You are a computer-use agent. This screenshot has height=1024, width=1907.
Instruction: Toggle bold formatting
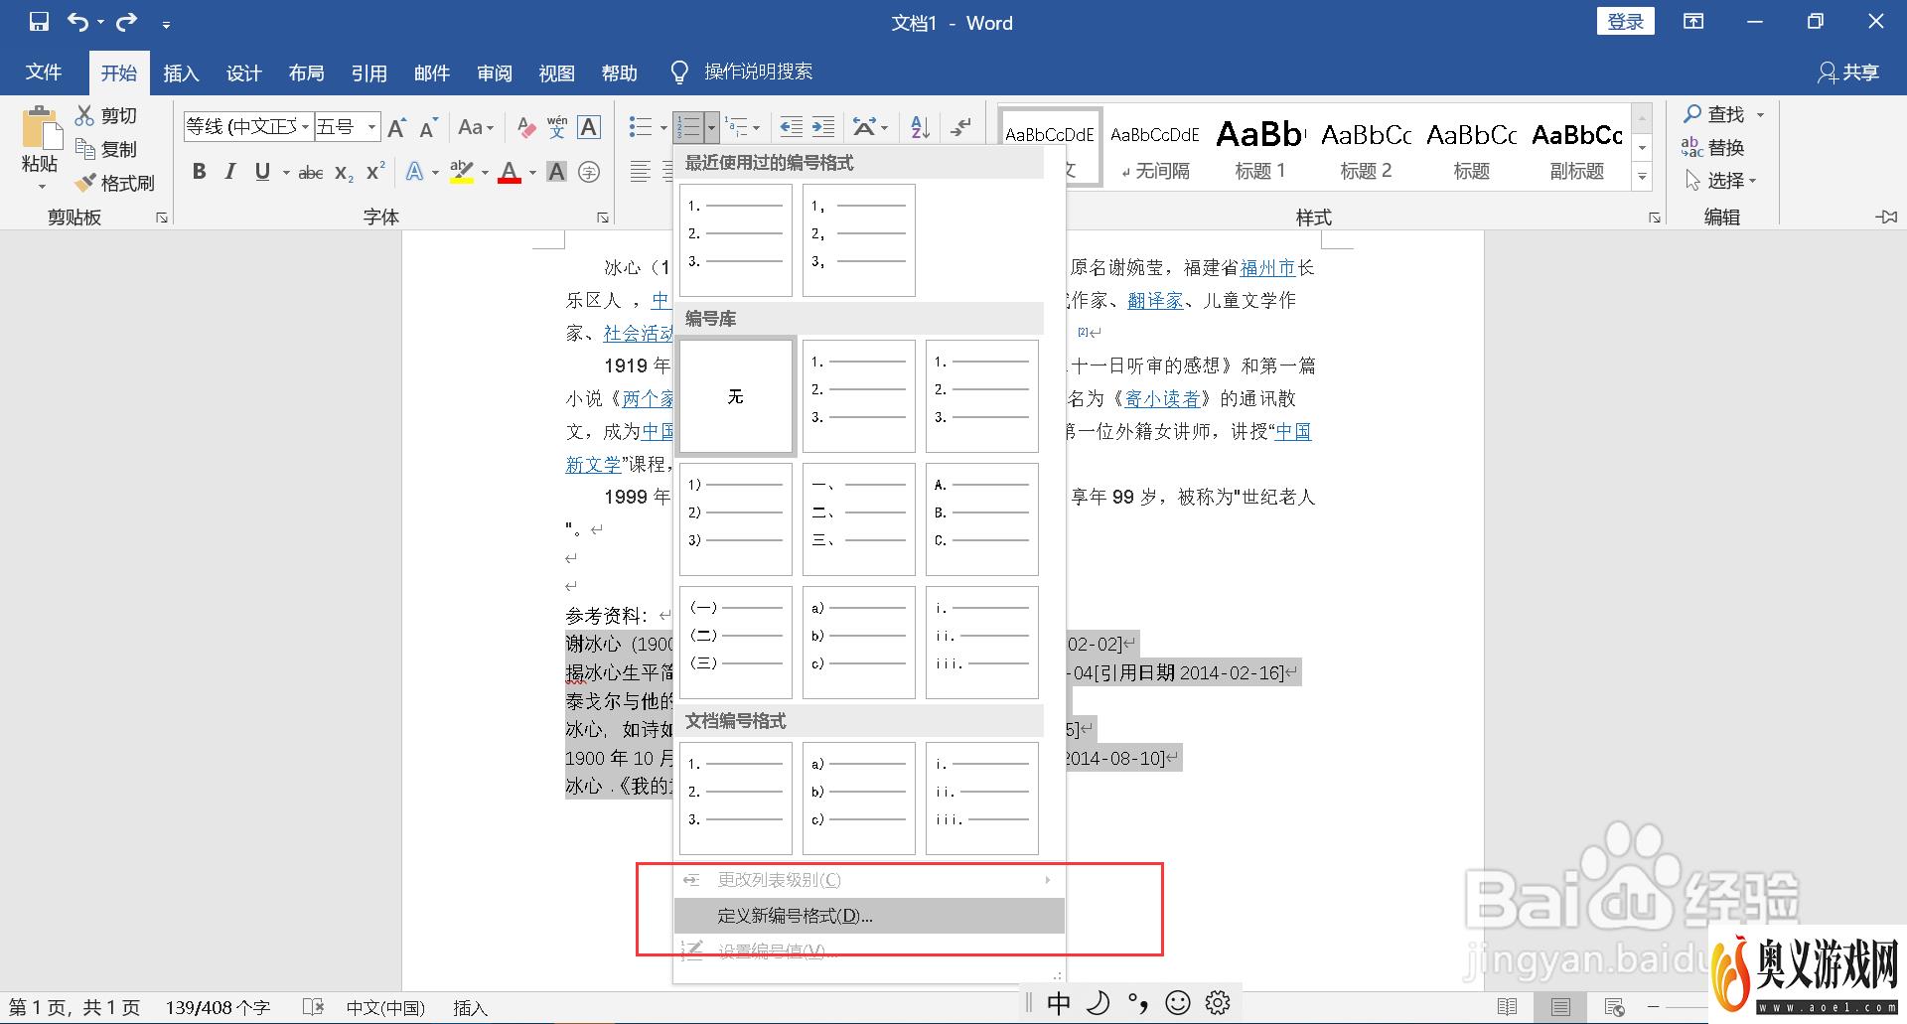pos(200,172)
